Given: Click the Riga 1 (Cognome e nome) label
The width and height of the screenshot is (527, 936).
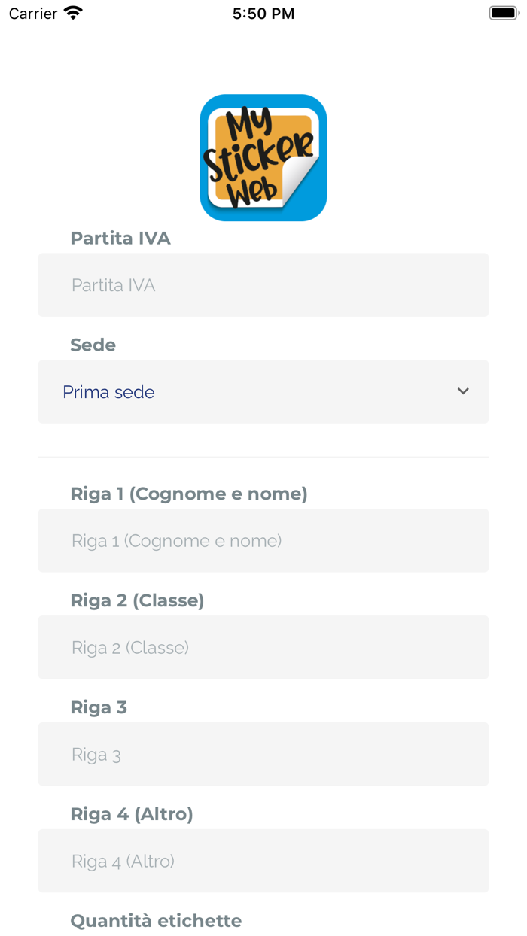Looking at the screenshot, I should coord(189,494).
